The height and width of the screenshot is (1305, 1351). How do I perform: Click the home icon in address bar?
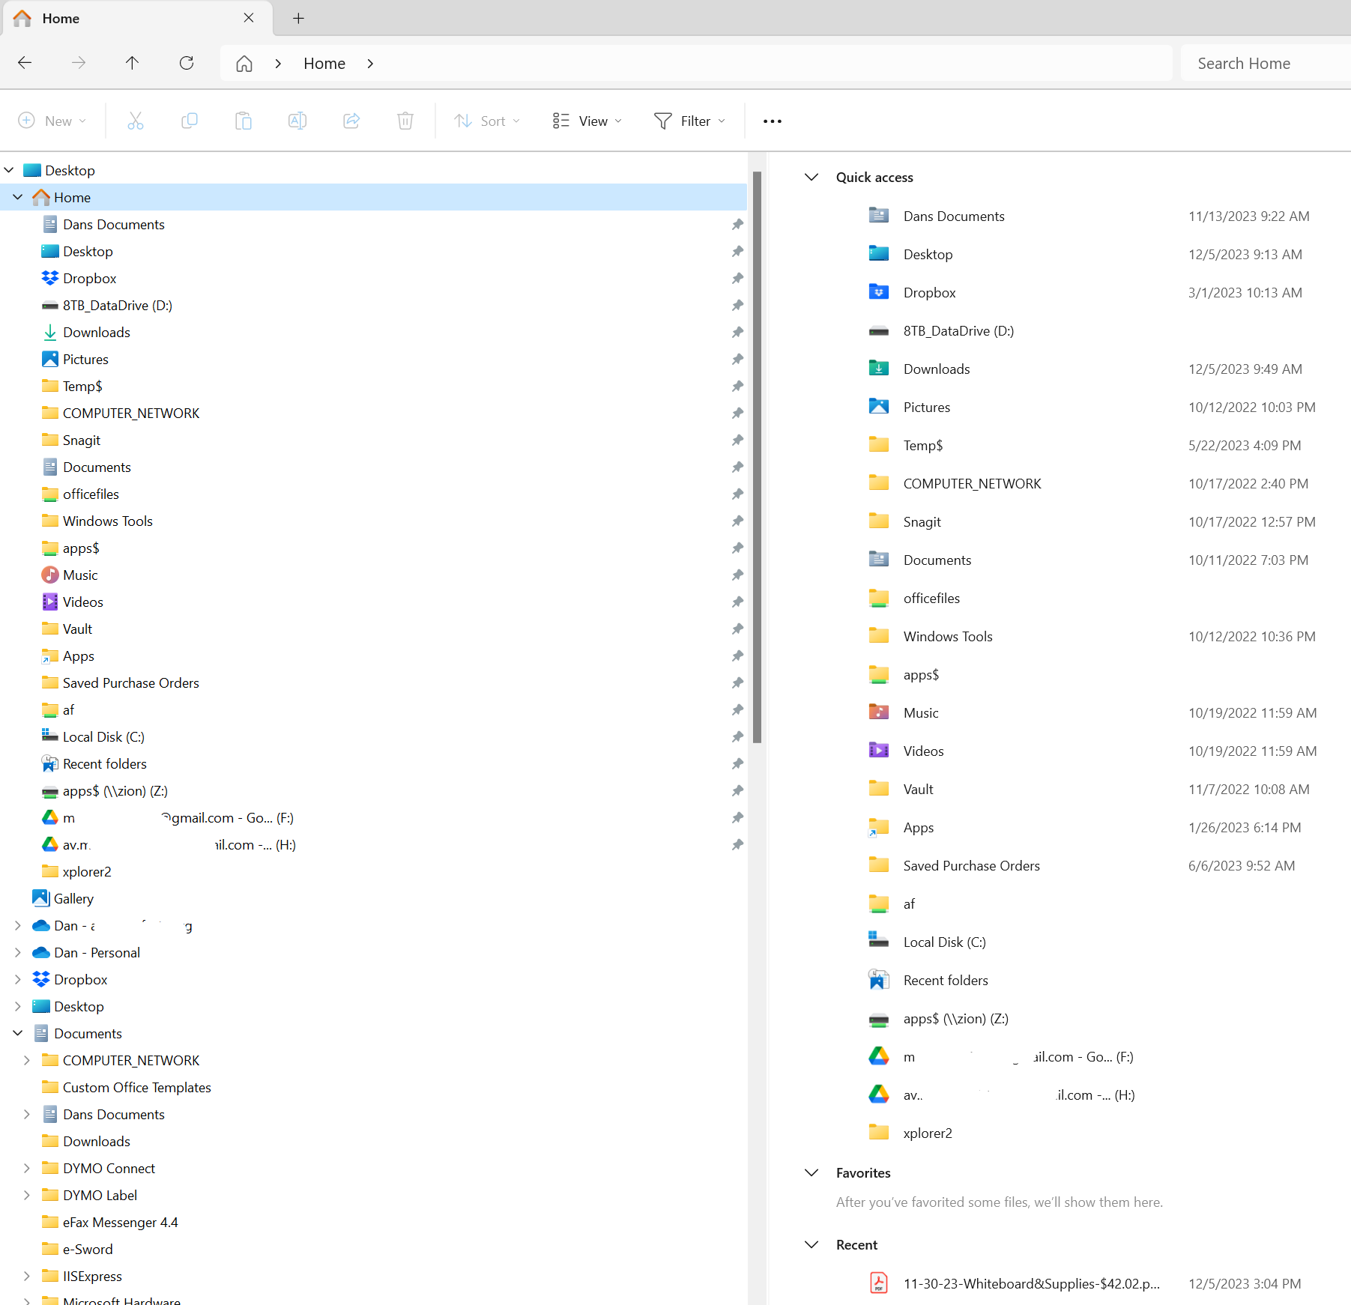(x=244, y=64)
